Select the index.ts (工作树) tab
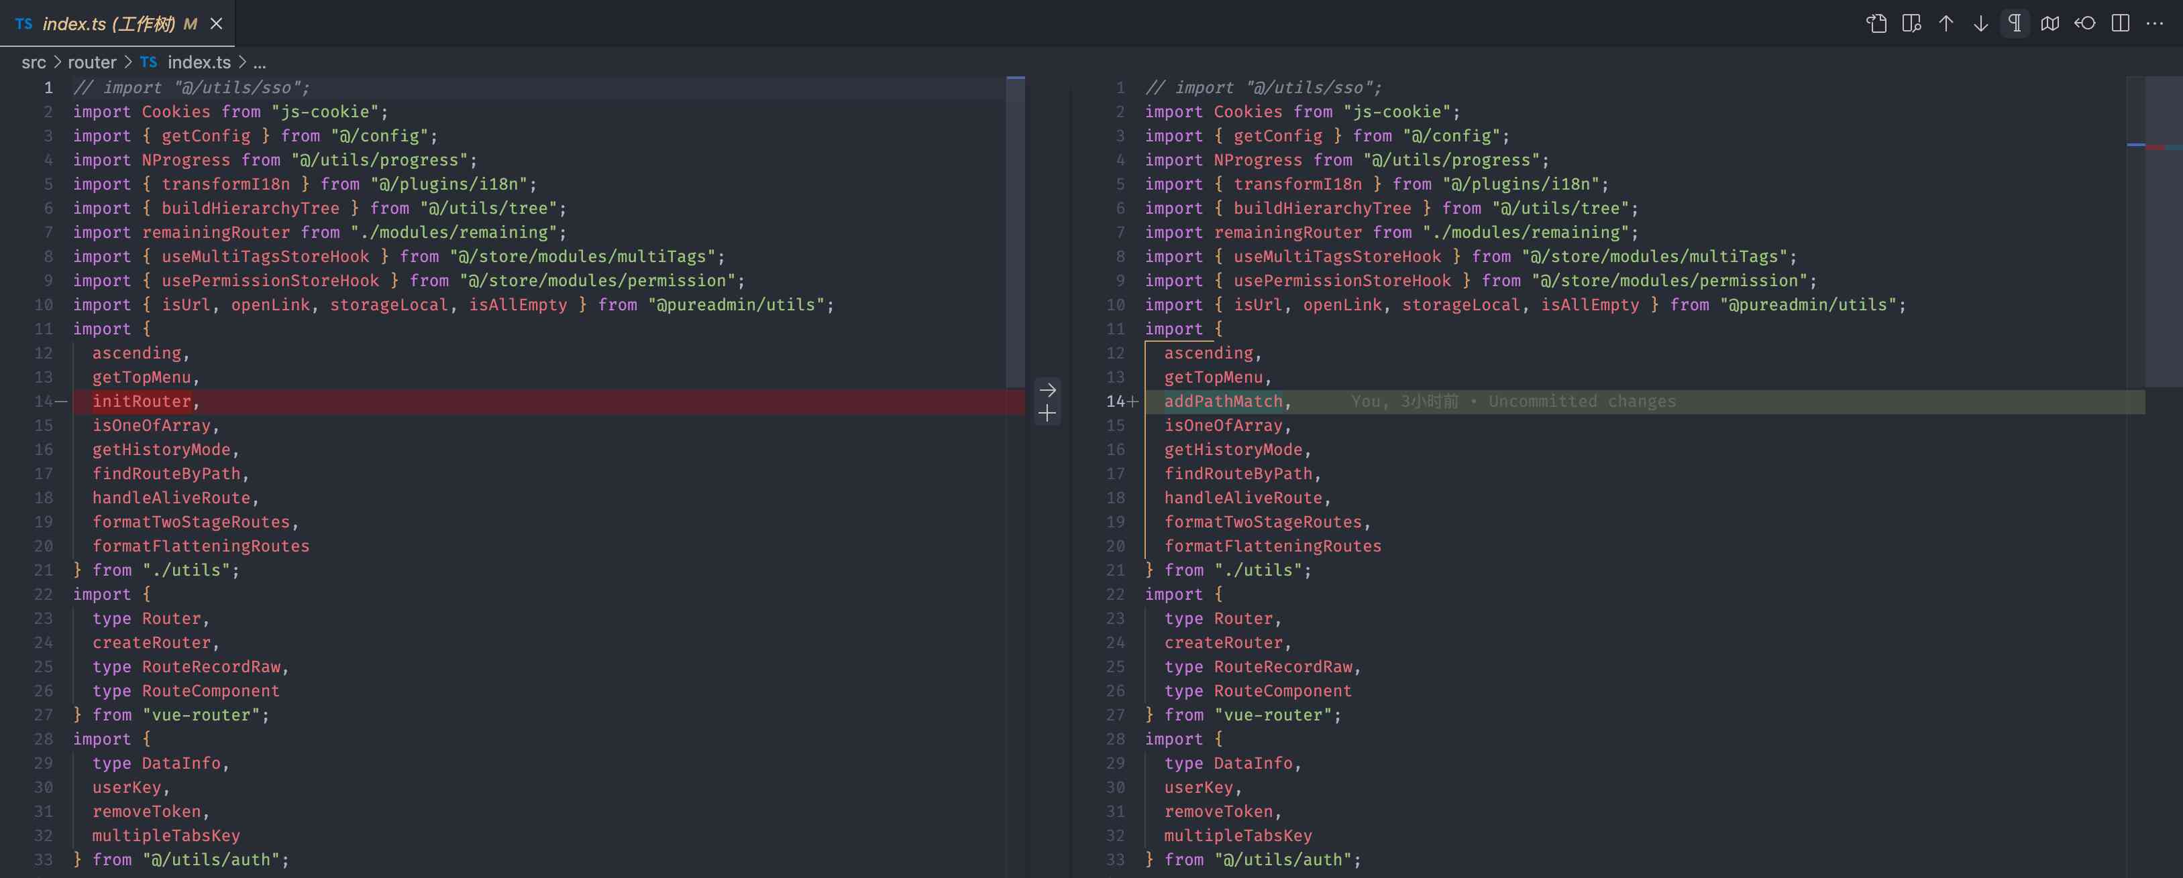 coord(107,23)
